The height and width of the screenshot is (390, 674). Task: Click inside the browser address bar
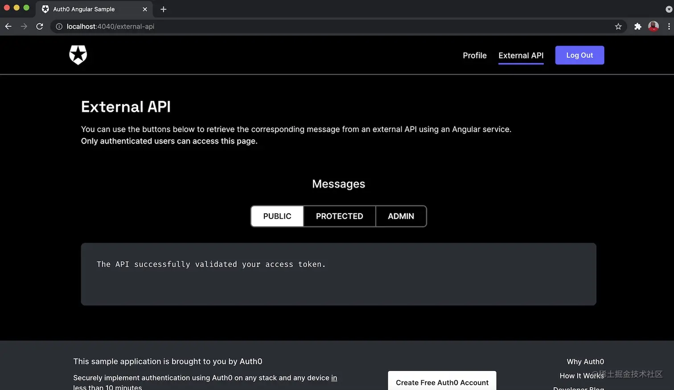click(312, 26)
